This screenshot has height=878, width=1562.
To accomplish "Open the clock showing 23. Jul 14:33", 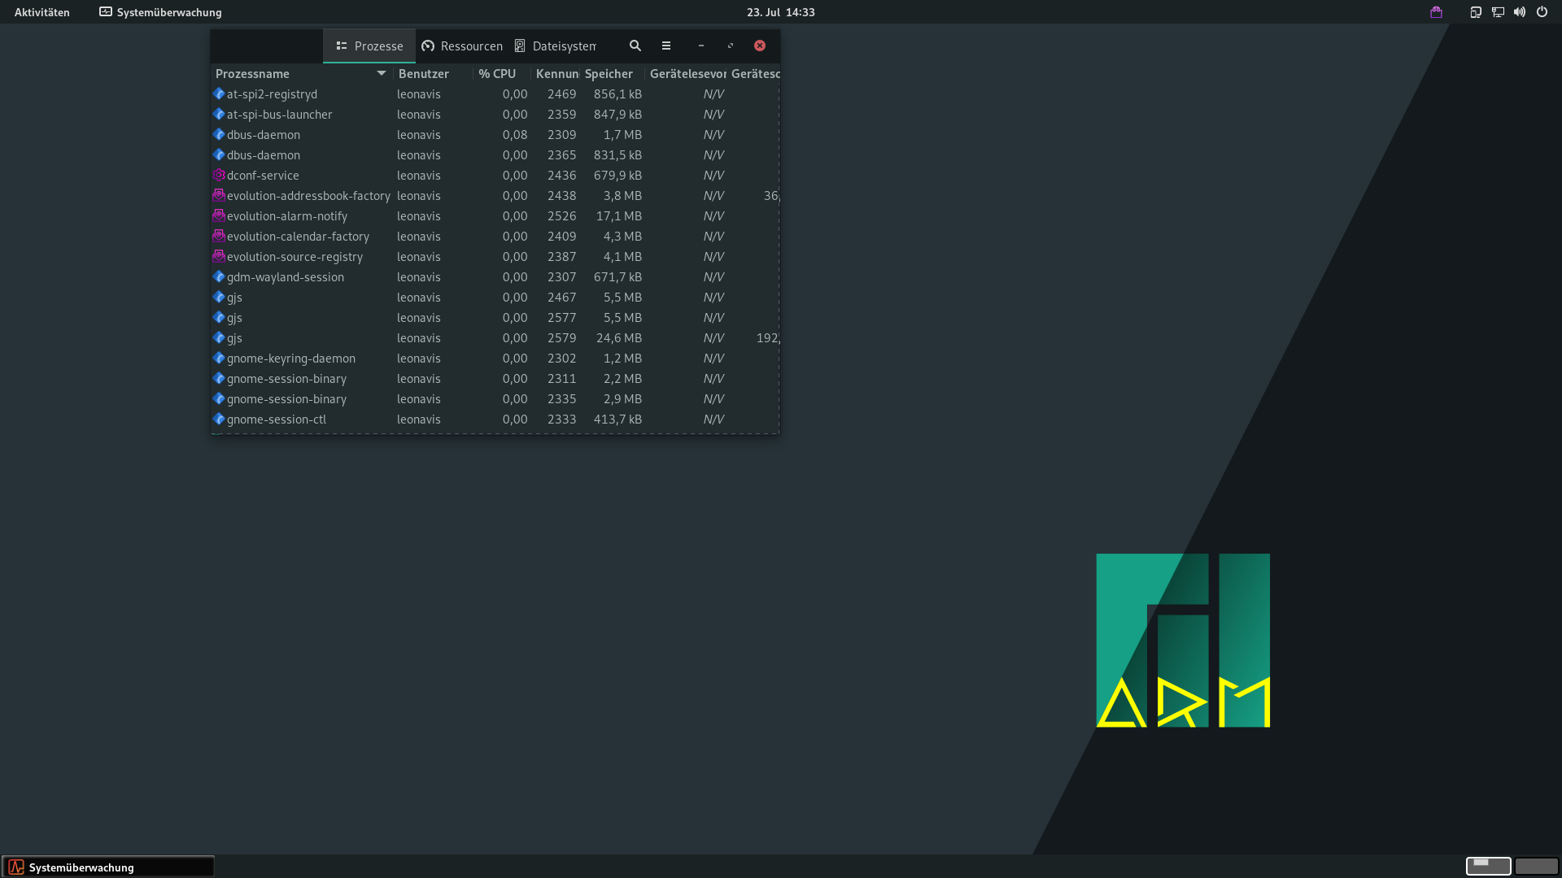I will coord(781,12).
